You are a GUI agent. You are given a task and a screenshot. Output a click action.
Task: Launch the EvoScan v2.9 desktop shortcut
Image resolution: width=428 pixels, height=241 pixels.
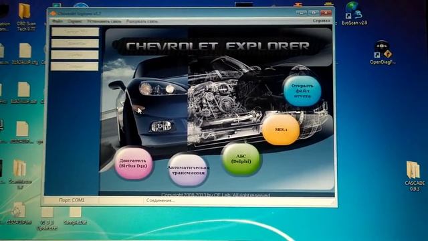(354, 13)
